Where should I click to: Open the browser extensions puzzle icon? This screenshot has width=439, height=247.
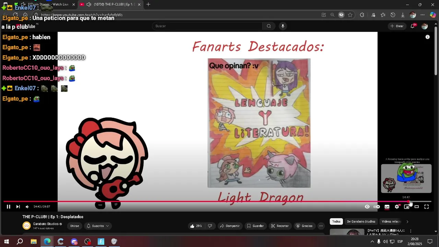pyautogui.click(x=362, y=15)
